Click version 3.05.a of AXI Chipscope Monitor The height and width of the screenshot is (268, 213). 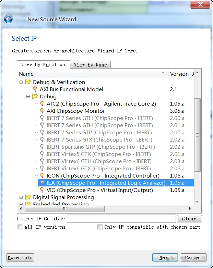pos(177,111)
